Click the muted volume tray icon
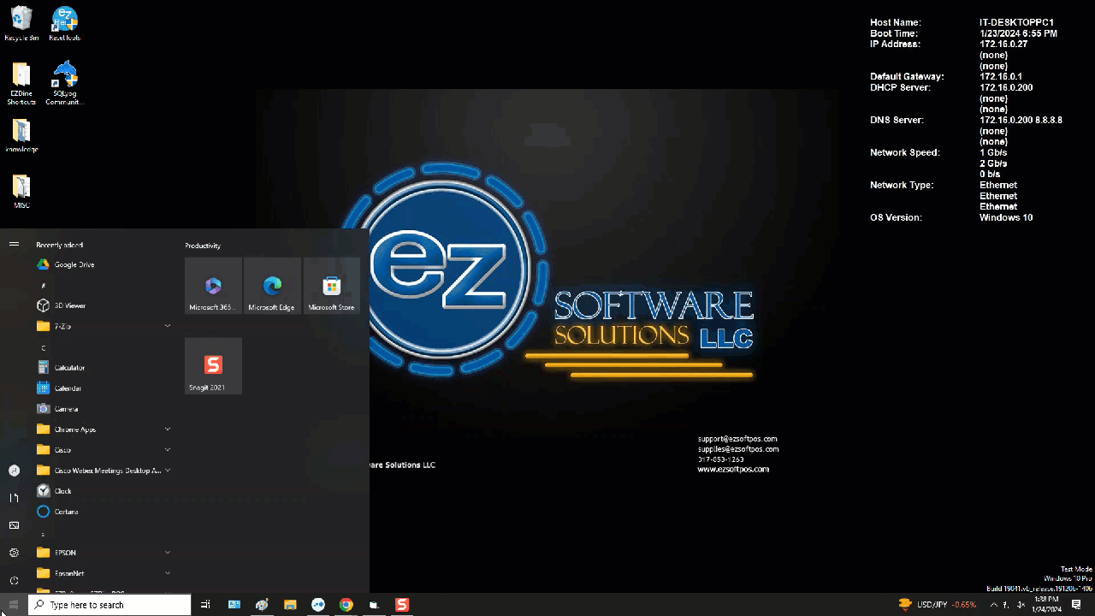 click(1021, 605)
